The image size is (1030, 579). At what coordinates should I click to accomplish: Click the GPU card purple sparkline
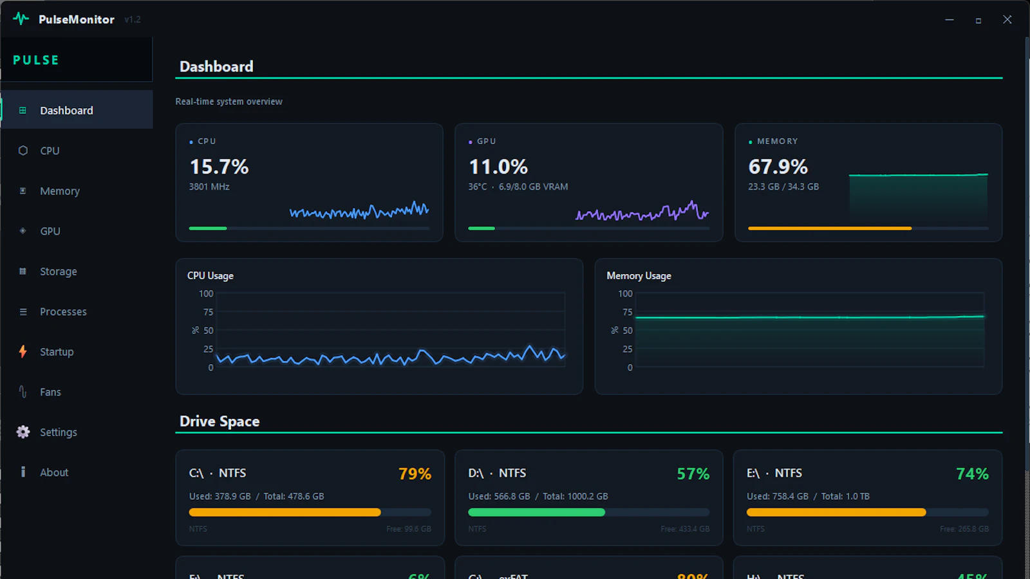point(642,210)
